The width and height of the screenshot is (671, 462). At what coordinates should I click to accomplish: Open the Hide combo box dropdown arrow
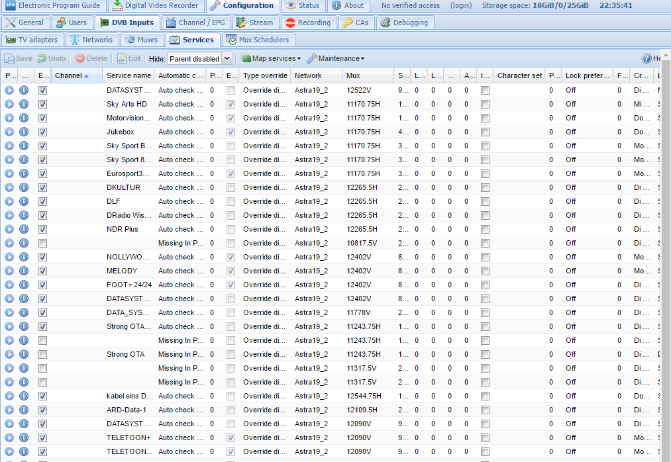(227, 59)
